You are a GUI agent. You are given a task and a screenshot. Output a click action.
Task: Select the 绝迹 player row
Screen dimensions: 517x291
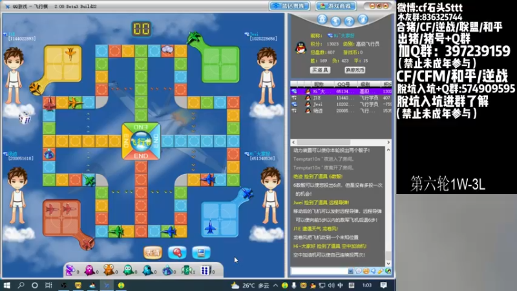click(x=341, y=111)
